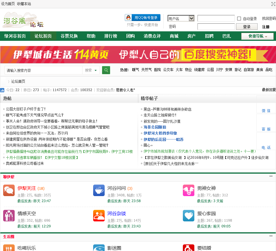Click the 爱心家园 heart icon
The width and height of the screenshot is (276, 251).
click(x=189, y=216)
